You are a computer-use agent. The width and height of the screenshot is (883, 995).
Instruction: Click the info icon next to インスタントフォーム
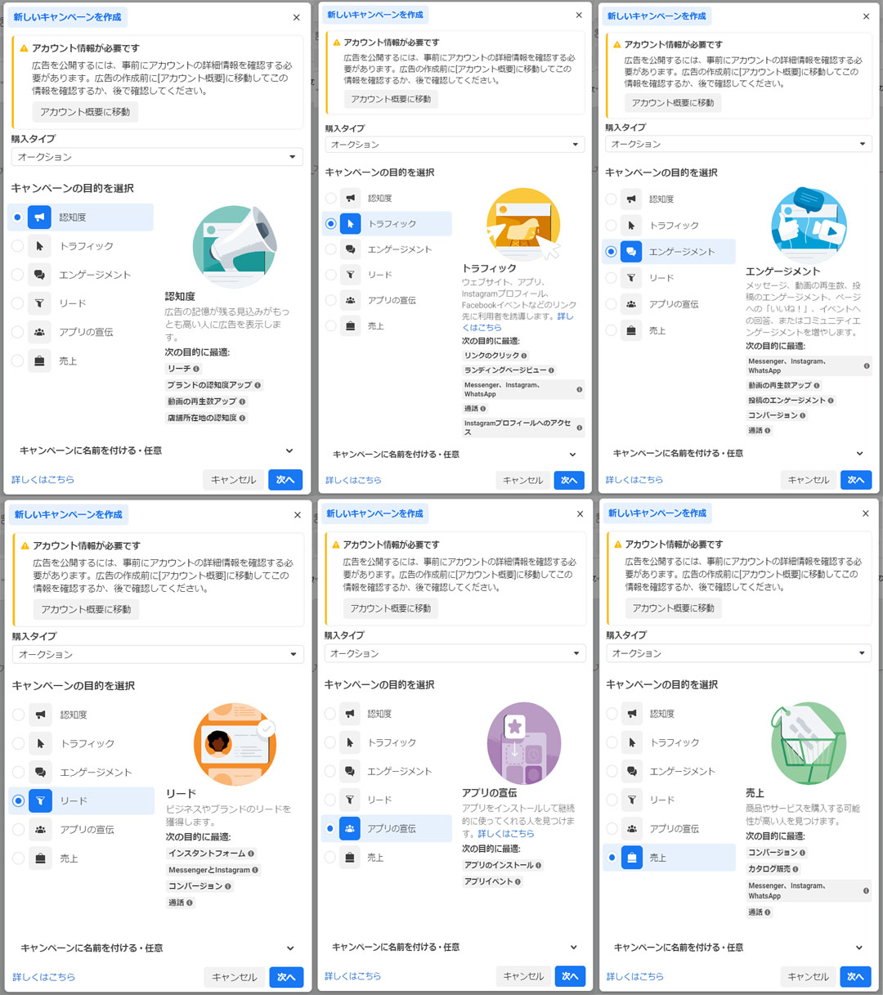coord(251,854)
